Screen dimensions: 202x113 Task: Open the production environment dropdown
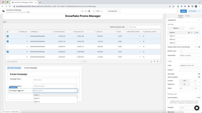click(114, 11)
